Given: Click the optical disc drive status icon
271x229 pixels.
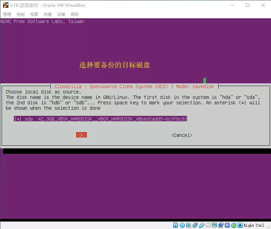Looking at the screenshot, I should pos(182,225).
